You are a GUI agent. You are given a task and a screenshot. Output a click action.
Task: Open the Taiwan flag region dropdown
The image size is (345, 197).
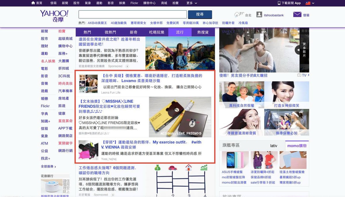click(309, 3)
